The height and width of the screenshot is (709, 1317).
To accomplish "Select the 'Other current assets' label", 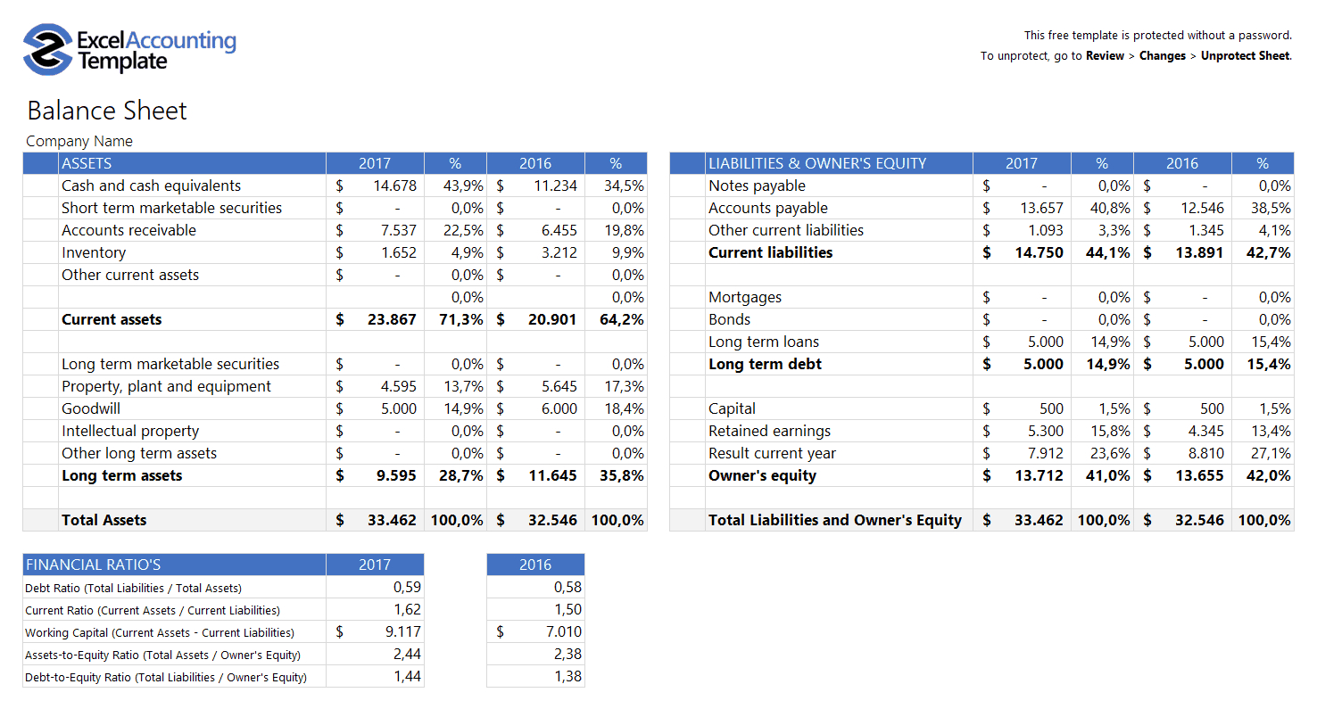I will 130,275.
